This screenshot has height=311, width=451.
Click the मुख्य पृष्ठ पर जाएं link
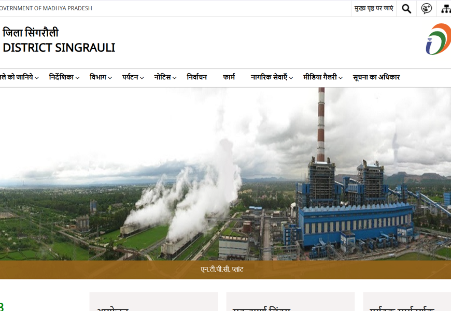tap(374, 8)
